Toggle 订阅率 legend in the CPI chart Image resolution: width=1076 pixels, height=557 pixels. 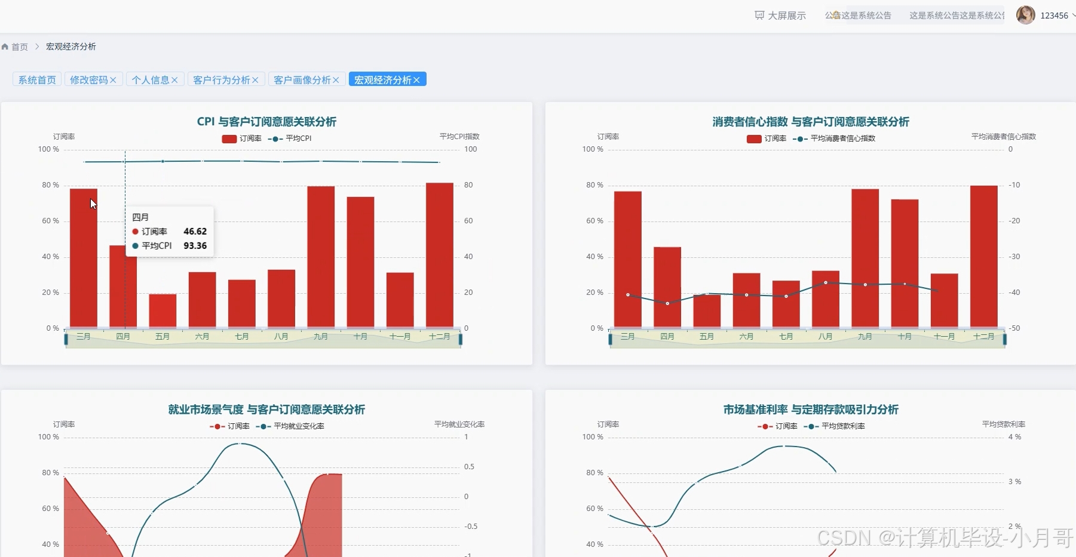coord(242,139)
